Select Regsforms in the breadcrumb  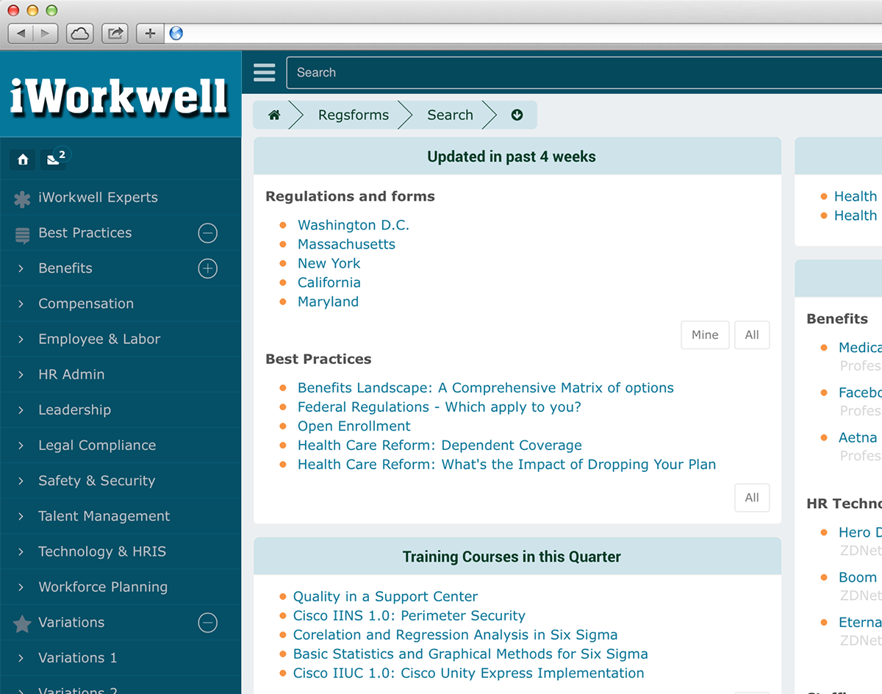353,115
